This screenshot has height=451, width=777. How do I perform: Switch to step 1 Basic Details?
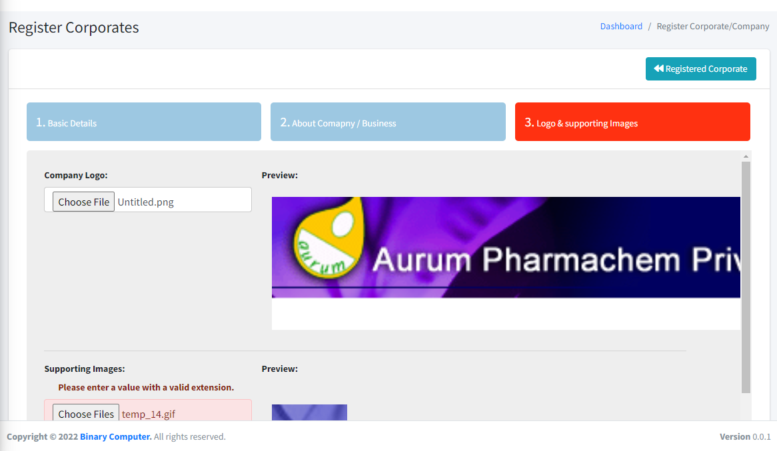[x=143, y=122]
